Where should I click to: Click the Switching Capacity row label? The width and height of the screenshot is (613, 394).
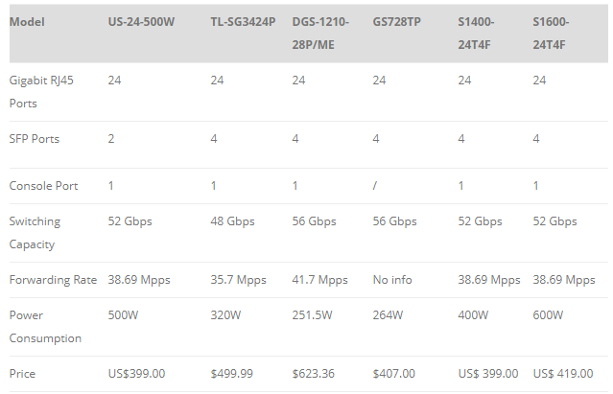pos(35,233)
